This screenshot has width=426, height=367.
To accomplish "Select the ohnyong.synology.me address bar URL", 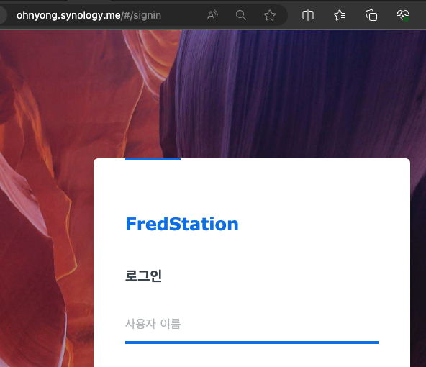I will click(89, 16).
